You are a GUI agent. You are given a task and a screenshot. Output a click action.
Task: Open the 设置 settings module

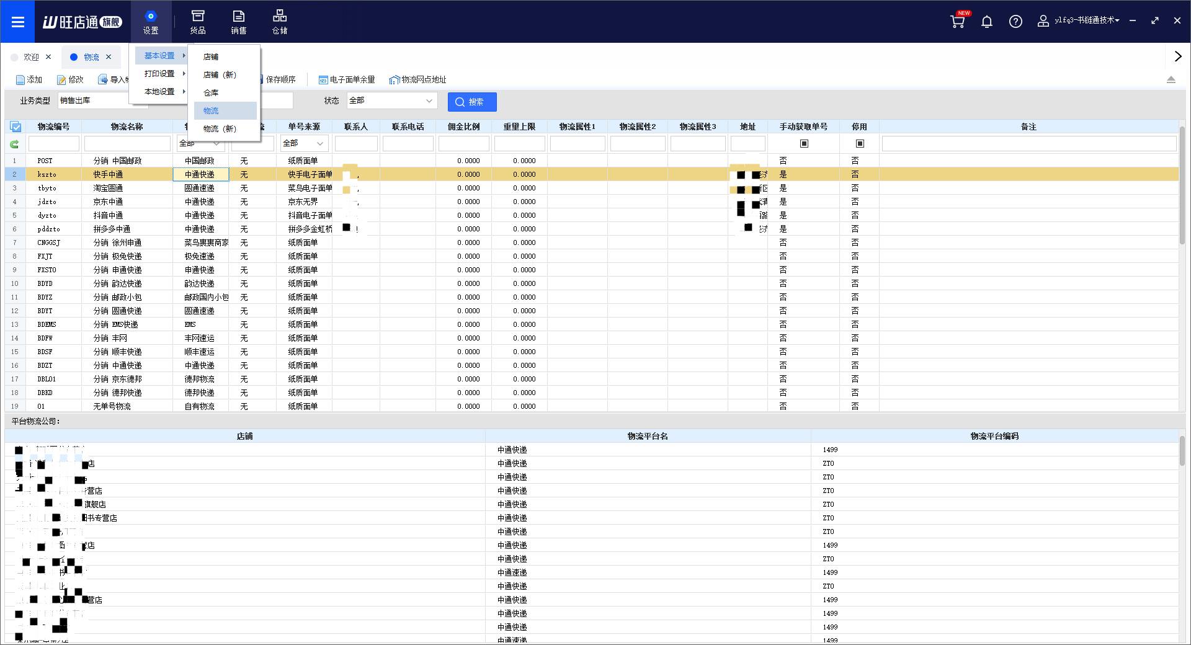pos(151,22)
